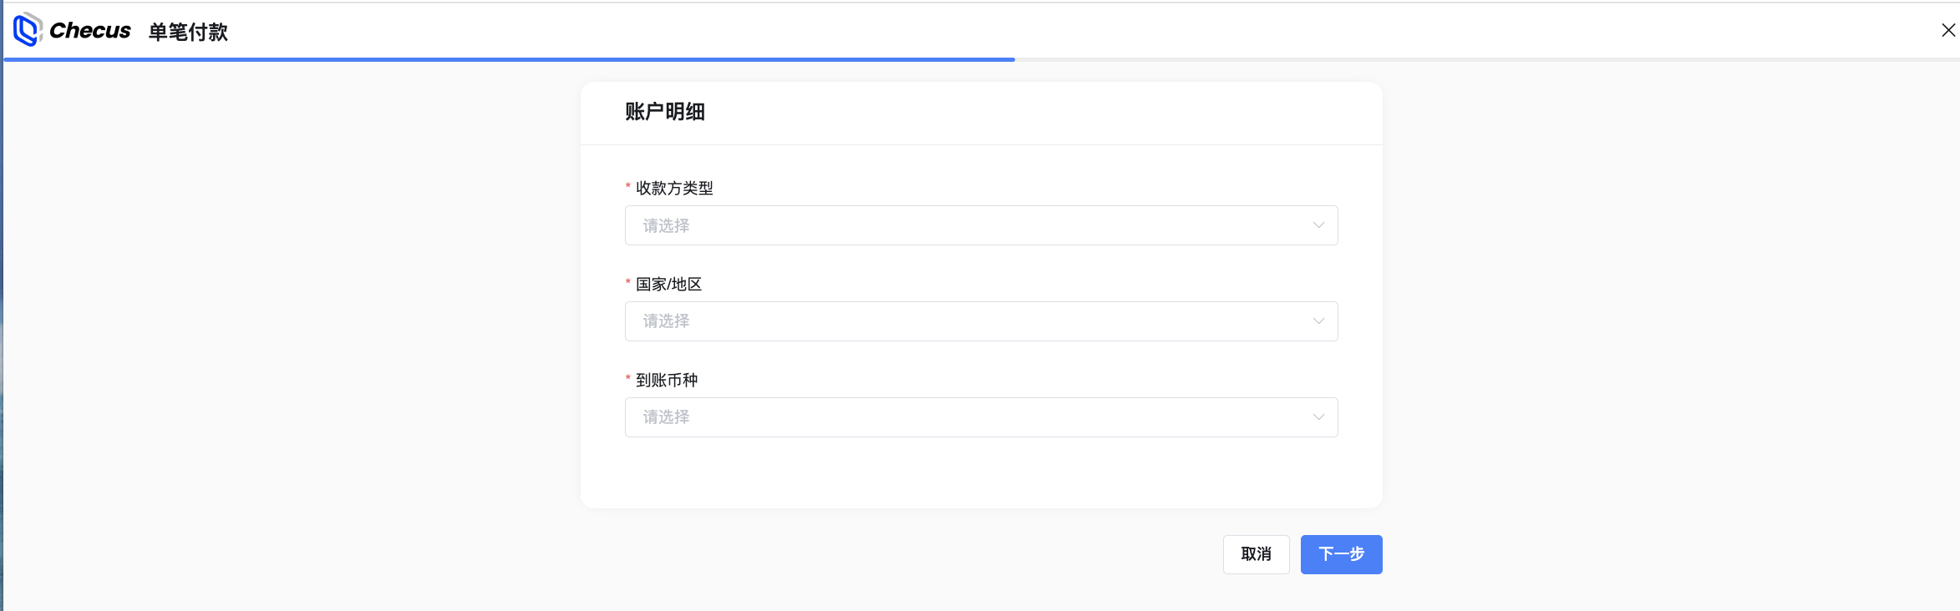This screenshot has width=1960, height=611.
Task: Proceed with the 下一步 button
Action: click(x=1341, y=554)
